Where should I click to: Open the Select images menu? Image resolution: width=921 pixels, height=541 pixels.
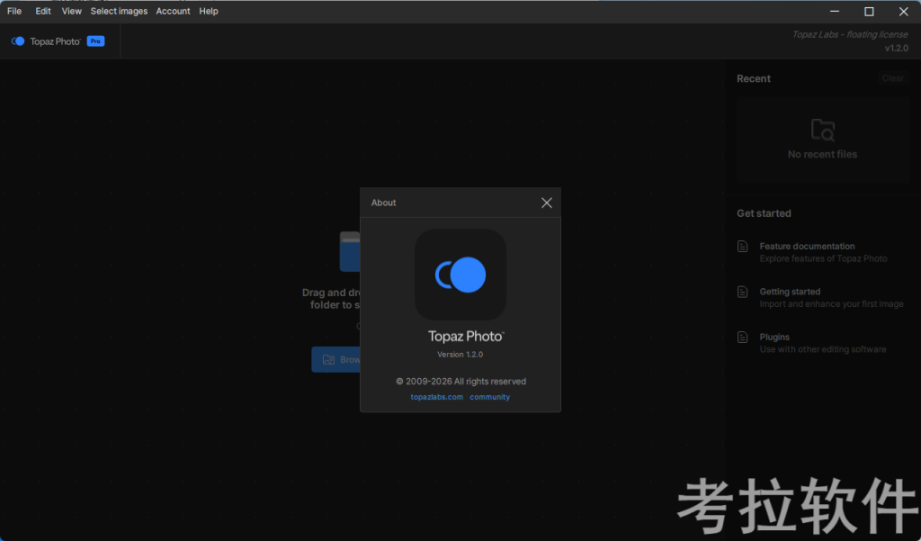(119, 11)
